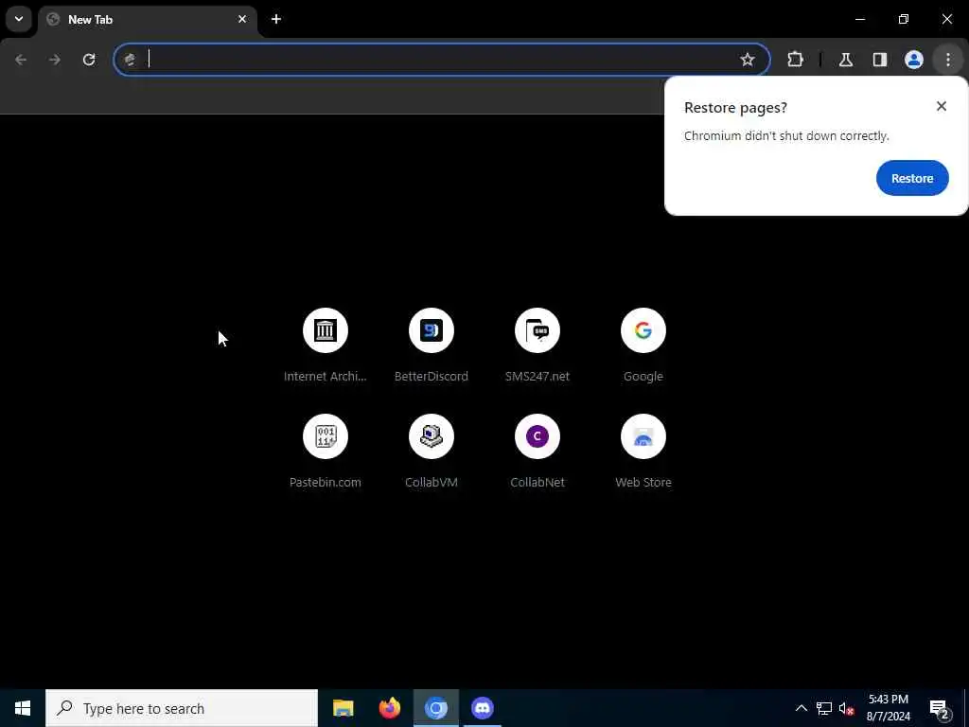Viewport: 969px width, 727px height.
Task: Show hidden system tray icons
Action: (x=801, y=708)
